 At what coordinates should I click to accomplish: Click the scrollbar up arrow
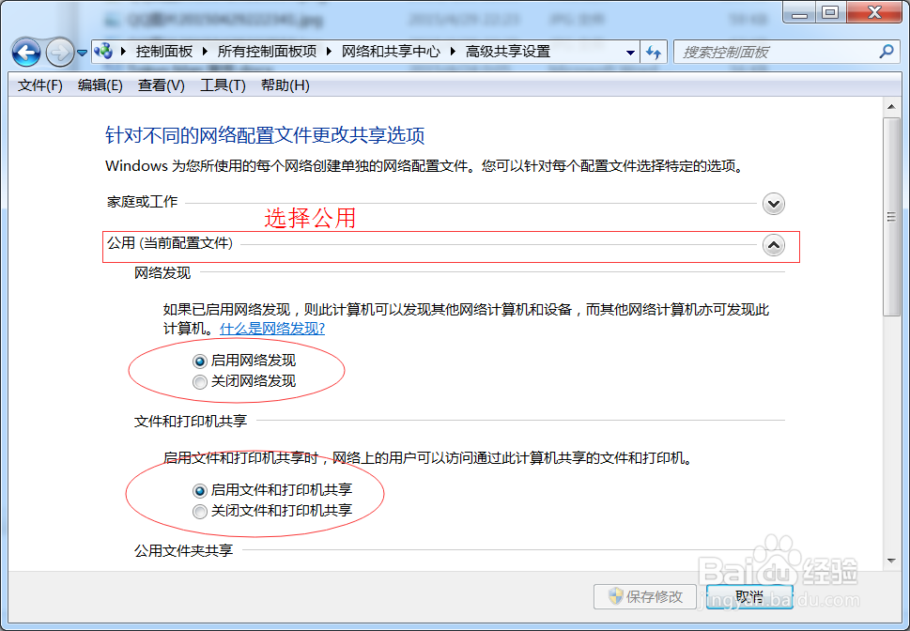pyautogui.click(x=891, y=107)
